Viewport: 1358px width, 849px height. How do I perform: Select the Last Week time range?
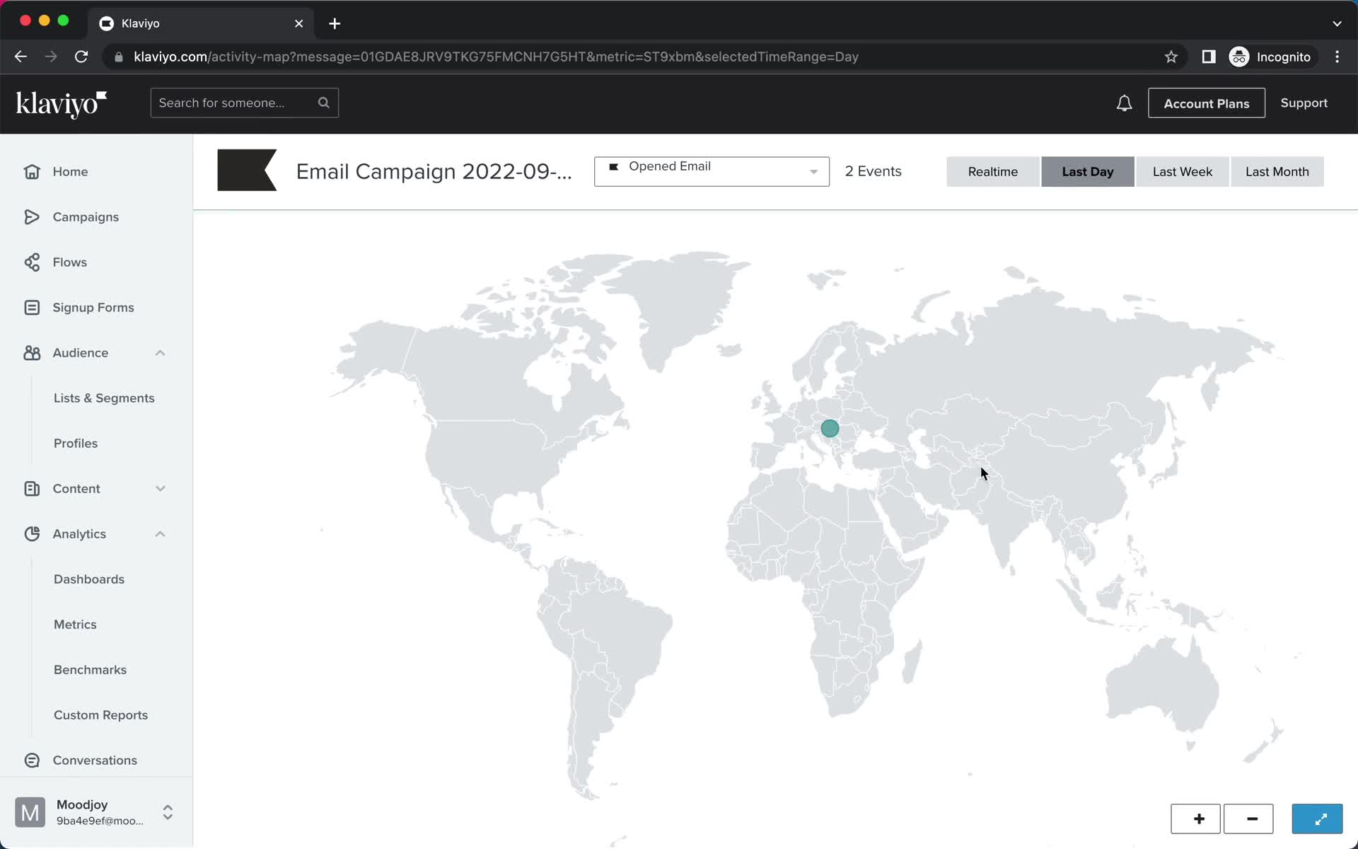(x=1182, y=171)
